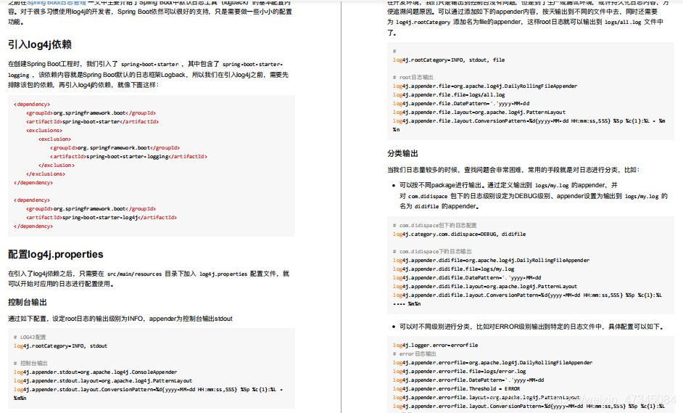The height and width of the screenshot is (413, 683).
Task: Click the line 'log4j.appender.errorfile.file=logs/error.log'
Action: (x=459, y=372)
